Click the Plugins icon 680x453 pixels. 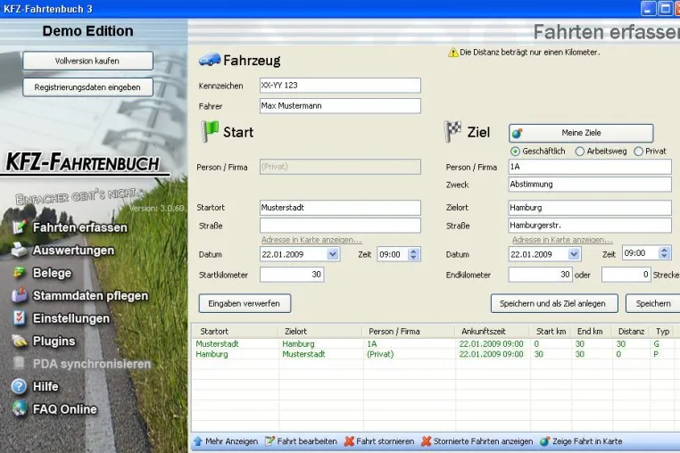coord(19,341)
